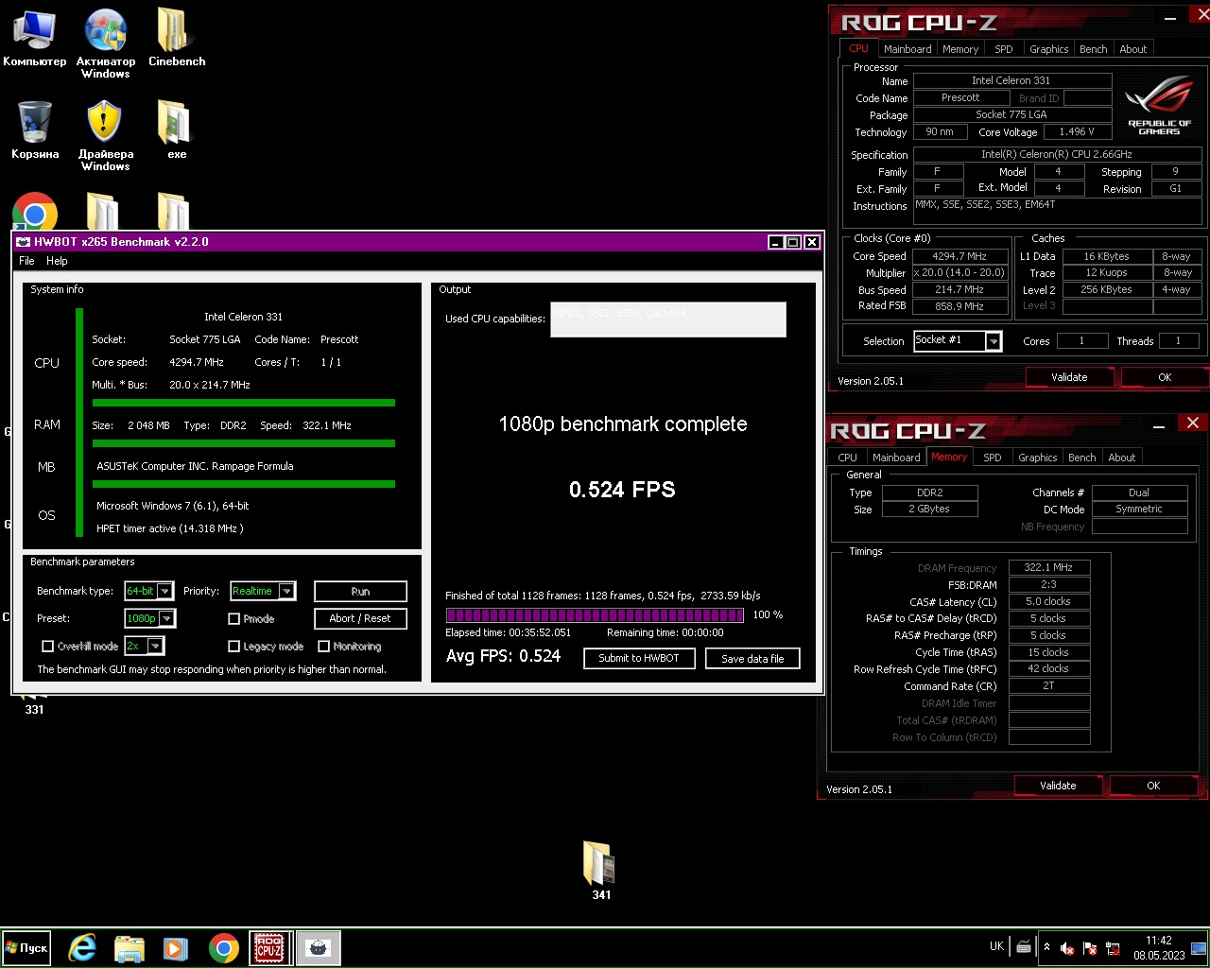This screenshot has width=1210, height=968.
Task: Click the DRAM Frequency 322.1 MHz value
Action: tap(1048, 567)
